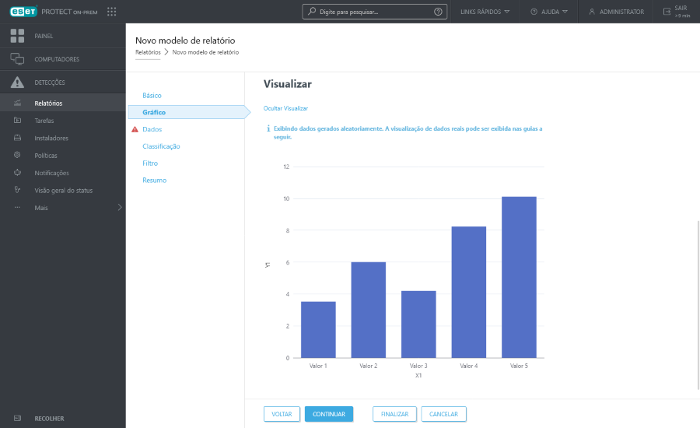Image resolution: width=700 pixels, height=428 pixels.
Task: Open the Ajuda dropdown menu
Action: (x=548, y=12)
